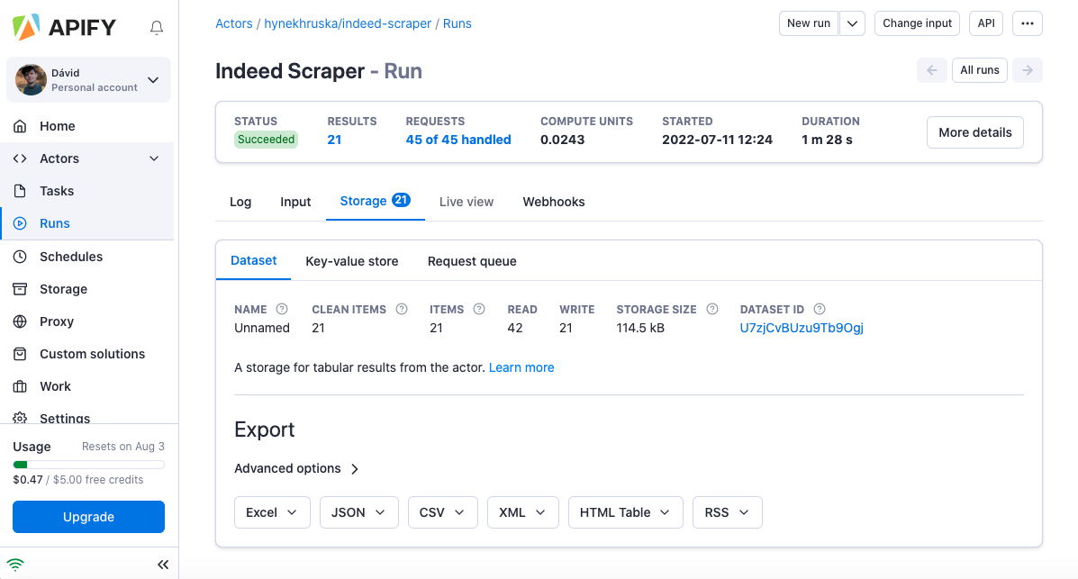Click the New run button
This screenshot has height=579, width=1078.
click(809, 23)
